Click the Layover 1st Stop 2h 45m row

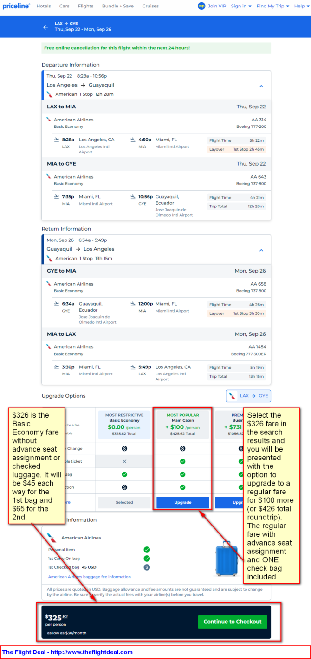(237, 149)
